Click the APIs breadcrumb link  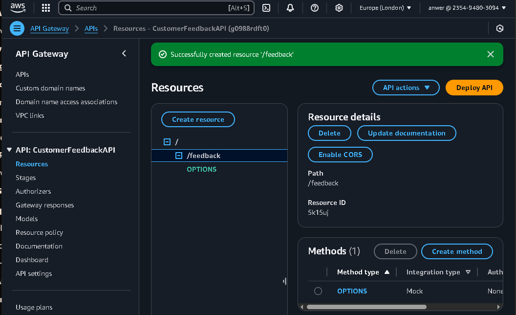[91, 29]
